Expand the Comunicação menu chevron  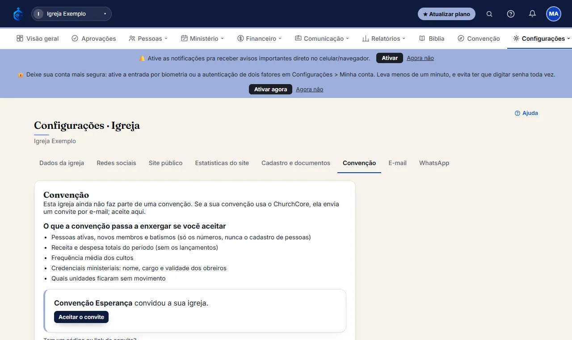point(347,38)
